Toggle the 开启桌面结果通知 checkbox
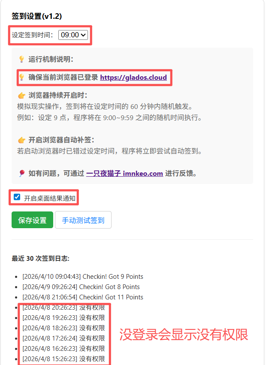The width and height of the screenshot is (266, 365). [x=17, y=197]
